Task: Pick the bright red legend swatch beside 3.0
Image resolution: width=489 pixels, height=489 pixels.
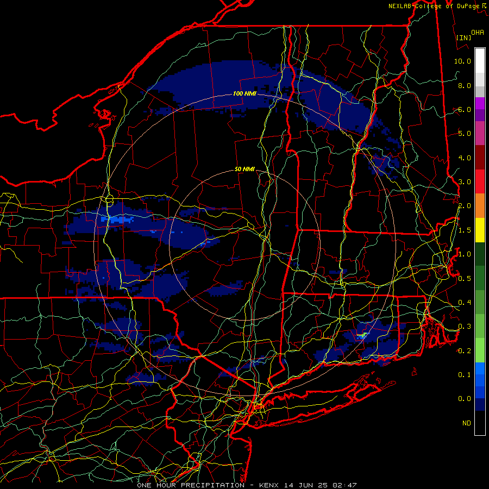Action: coord(480,182)
